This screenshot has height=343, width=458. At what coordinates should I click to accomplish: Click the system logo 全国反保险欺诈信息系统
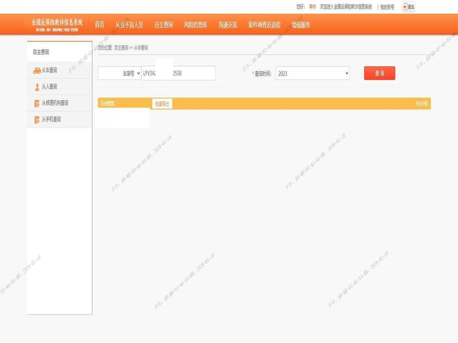(57, 24)
